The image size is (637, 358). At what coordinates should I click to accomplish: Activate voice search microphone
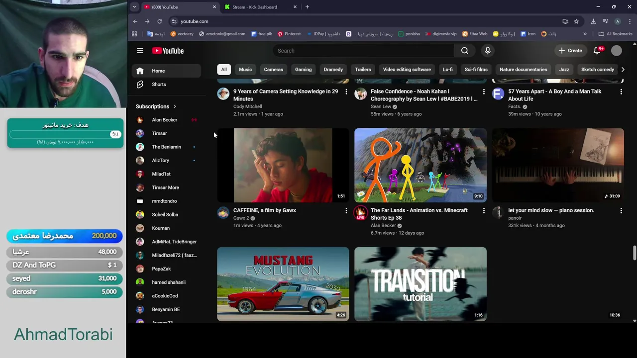pos(488,51)
